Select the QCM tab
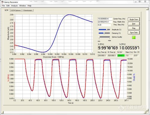The image size is (150, 115). point(7,10)
